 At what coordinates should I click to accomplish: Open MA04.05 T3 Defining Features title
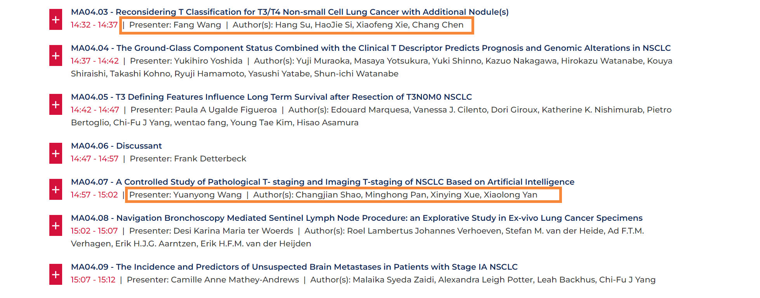(x=271, y=97)
